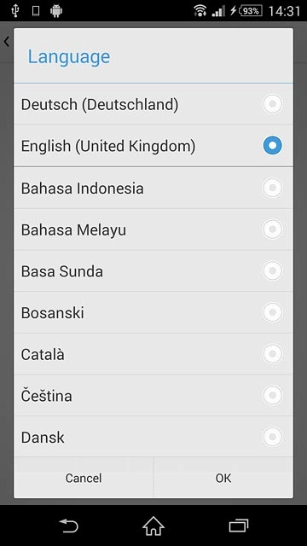Image resolution: width=307 pixels, height=546 pixels.
Task: Tap the USB connection status icon
Action: coord(14,11)
